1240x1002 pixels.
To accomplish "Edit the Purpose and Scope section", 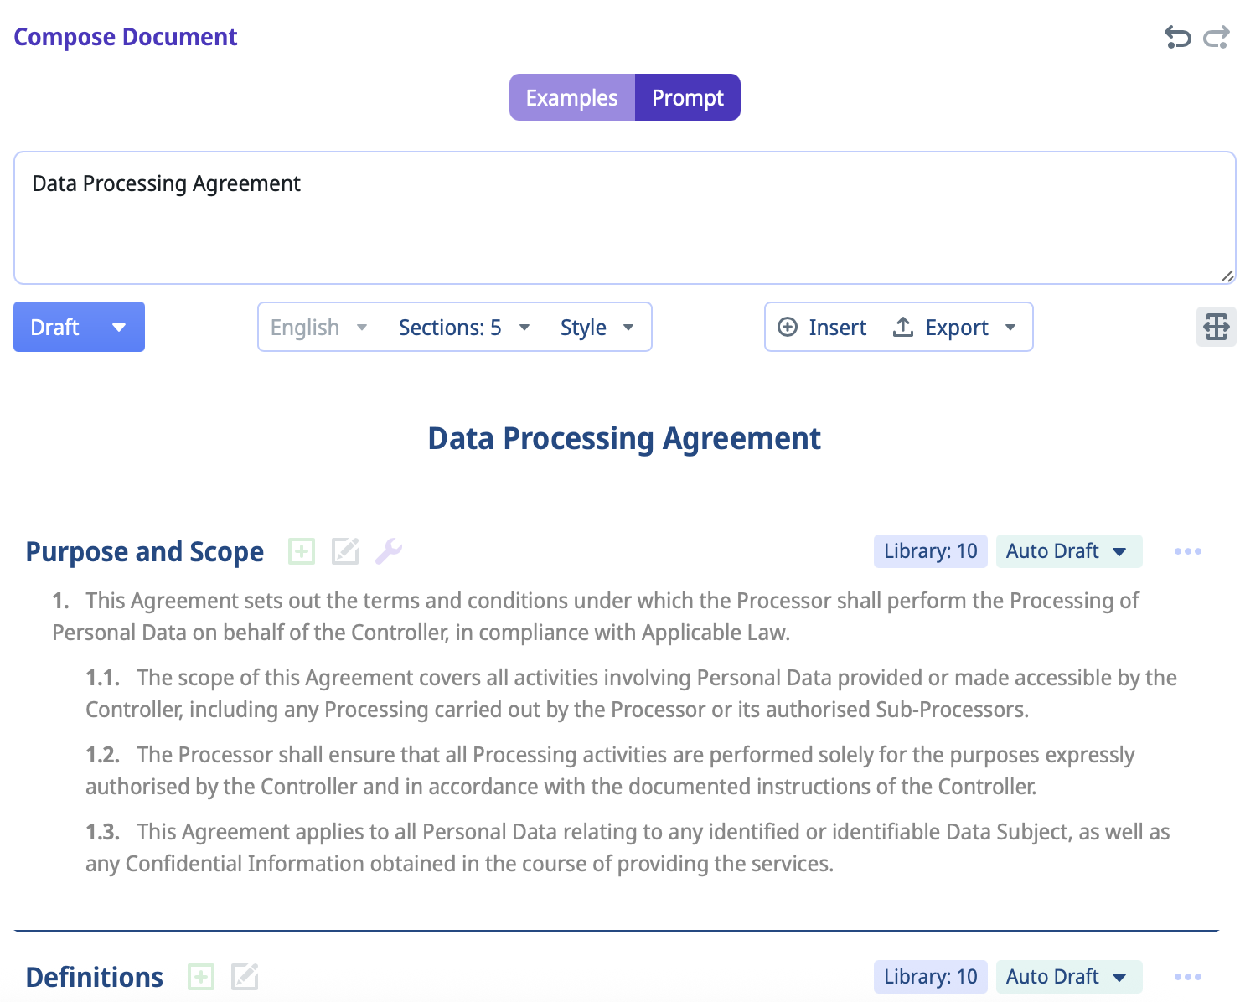I will click(x=345, y=551).
